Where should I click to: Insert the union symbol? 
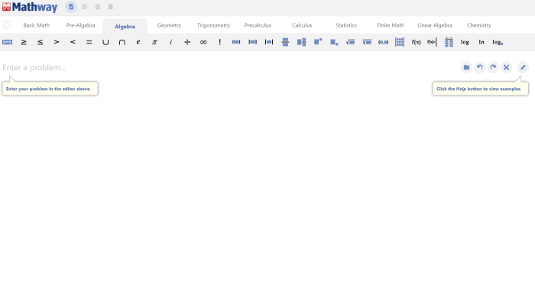click(x=105, y=42)
